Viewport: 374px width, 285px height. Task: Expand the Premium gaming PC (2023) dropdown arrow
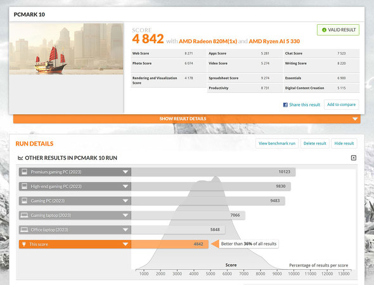coord(126,172)
